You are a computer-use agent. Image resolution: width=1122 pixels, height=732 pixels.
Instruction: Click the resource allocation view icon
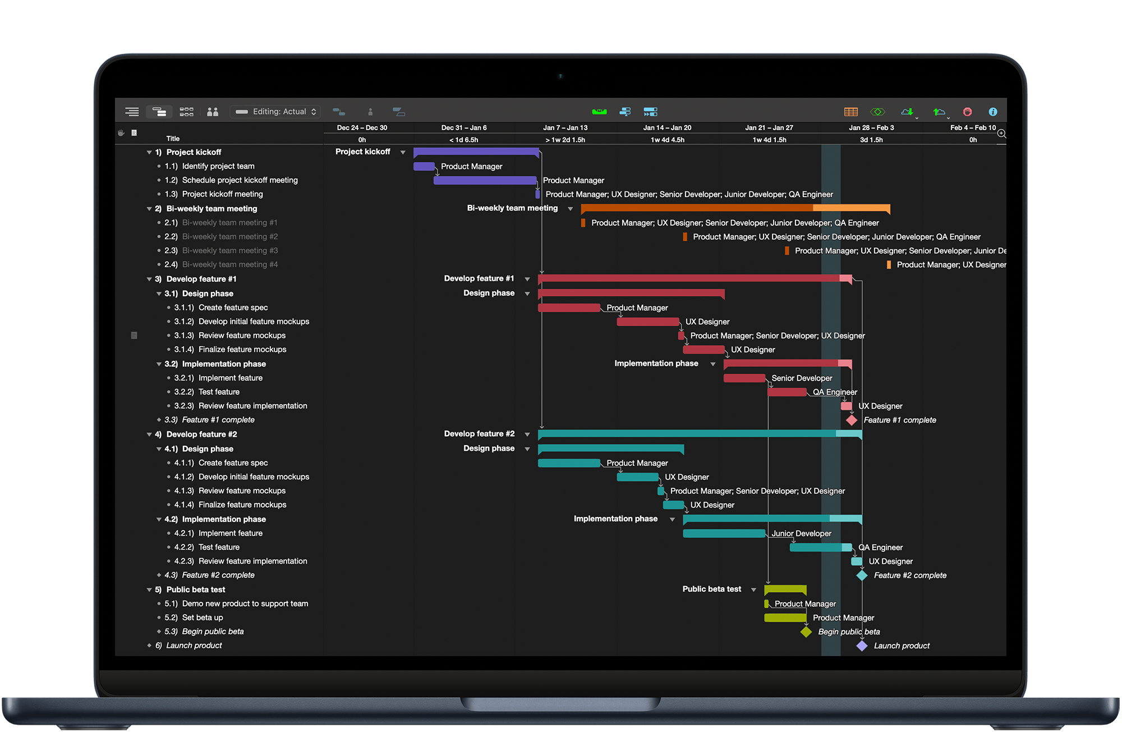tap(213, 113)
